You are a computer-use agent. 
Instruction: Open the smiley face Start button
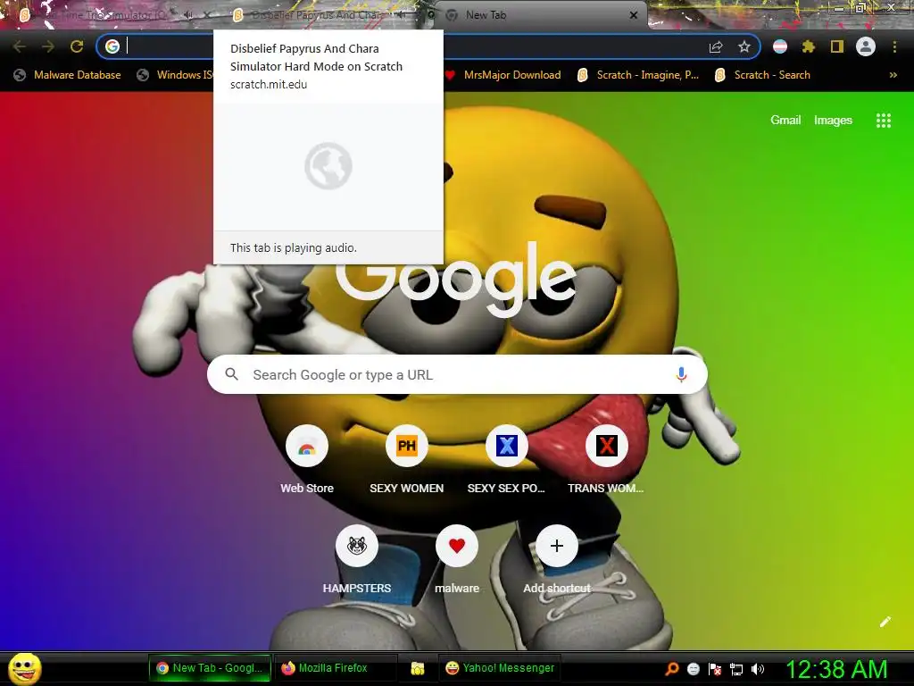(25, 668)
